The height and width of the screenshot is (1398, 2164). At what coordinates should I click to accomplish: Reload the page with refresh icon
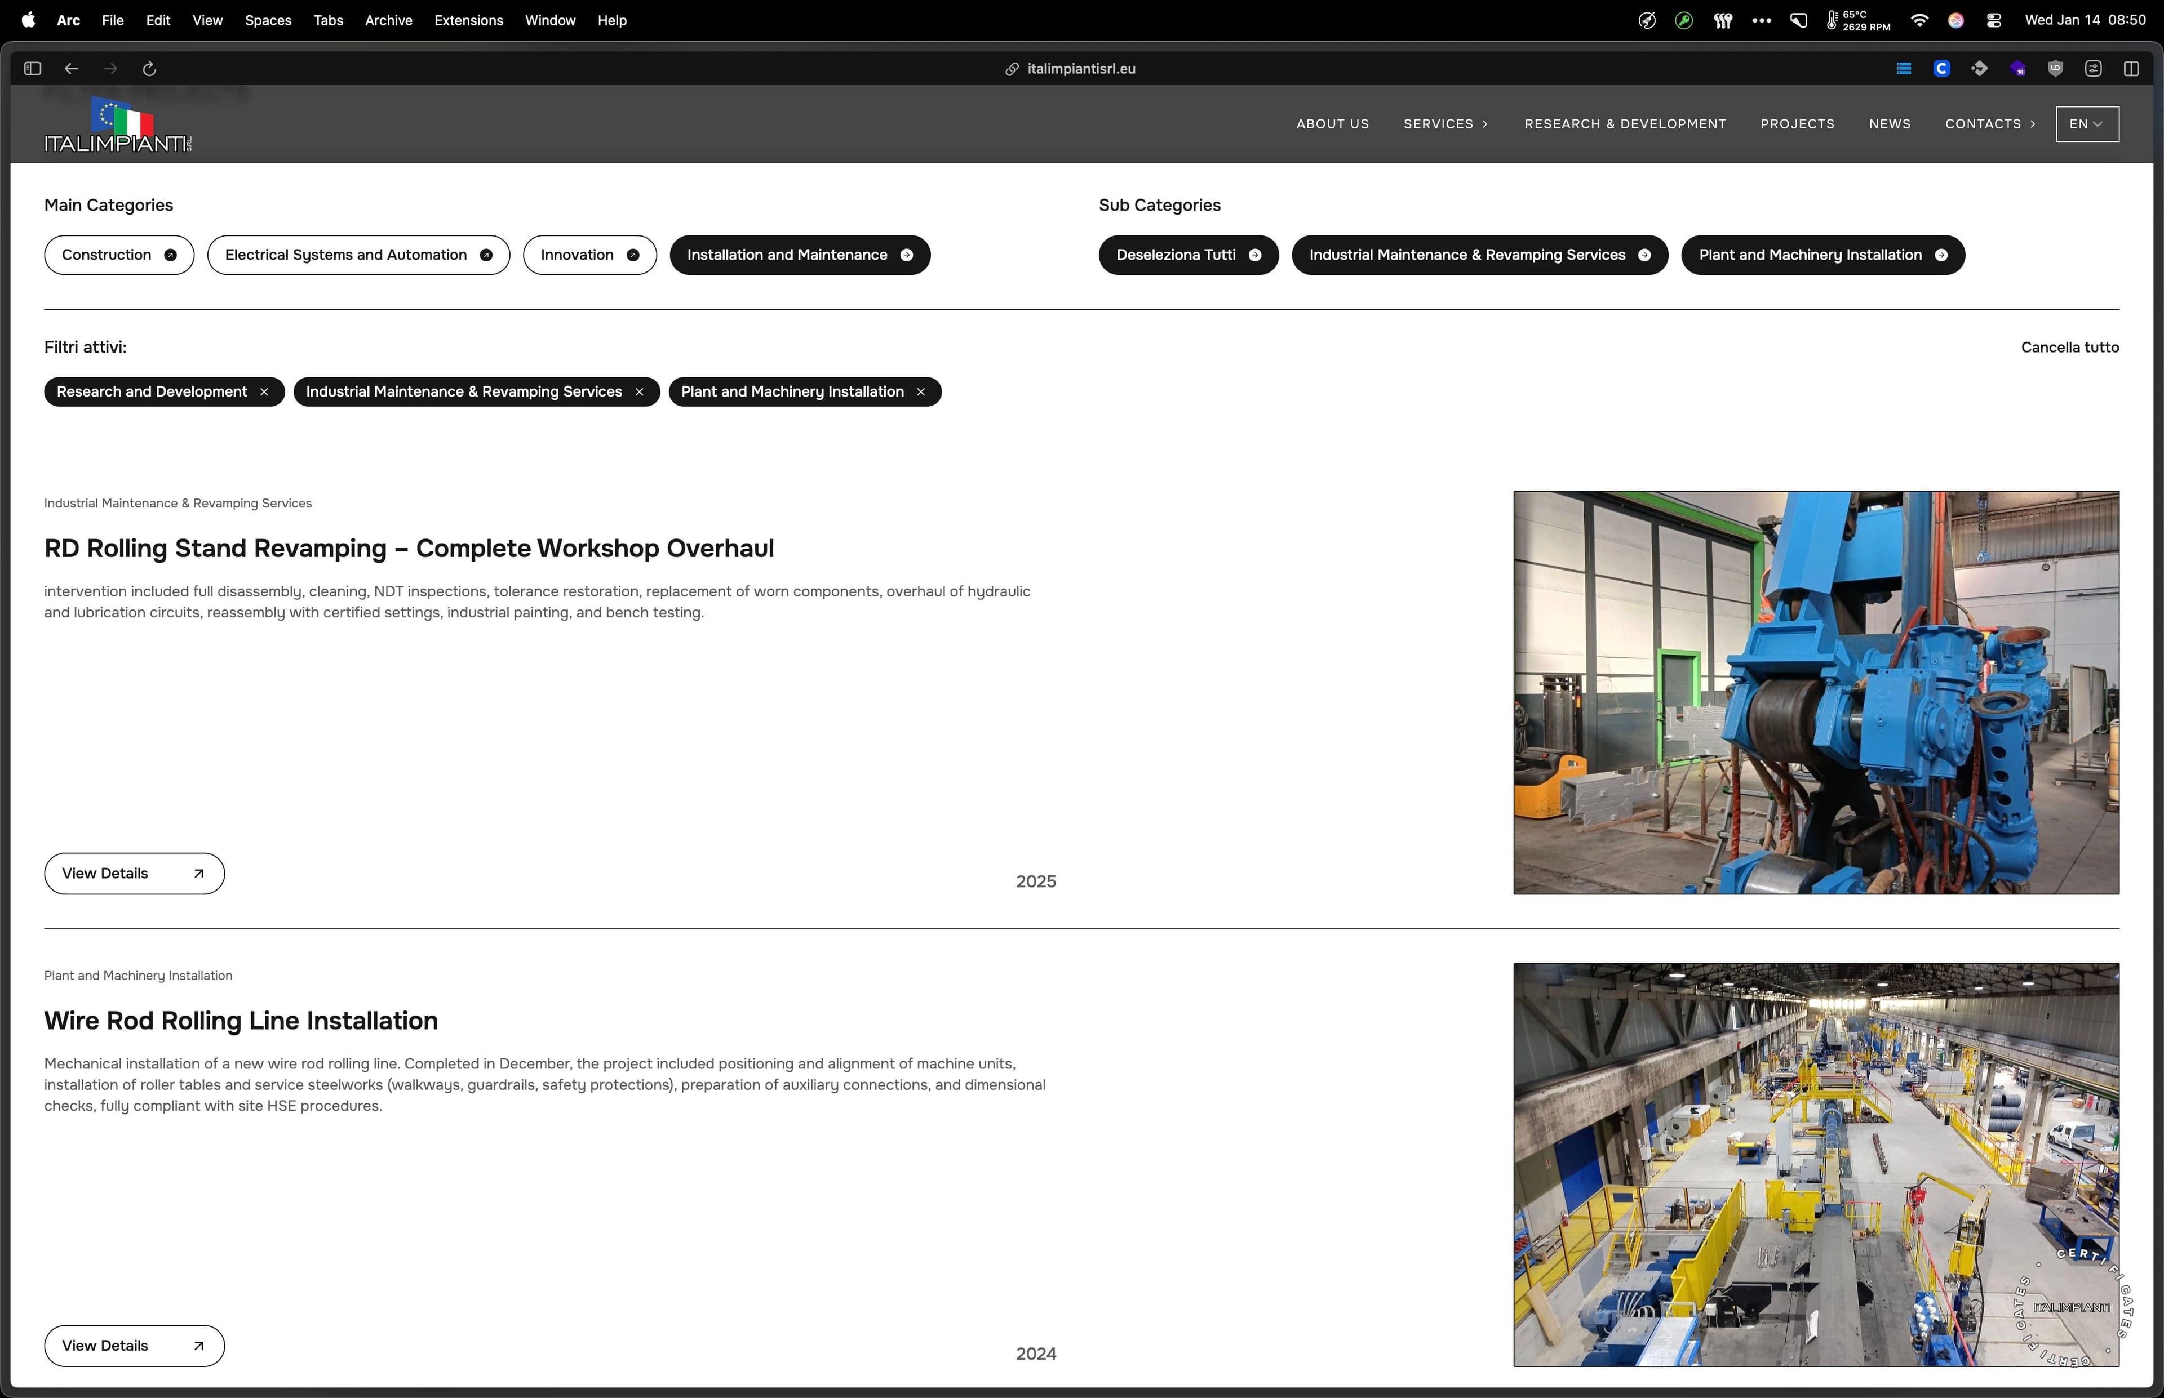coord(150,69)
